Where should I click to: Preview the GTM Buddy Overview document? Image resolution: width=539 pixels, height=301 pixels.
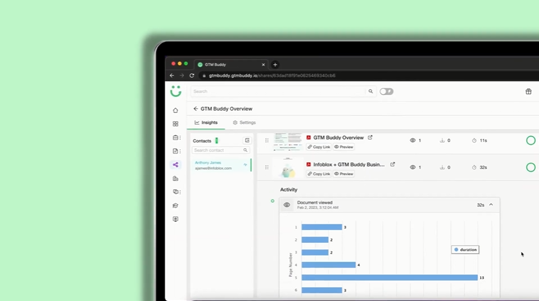coord(344,147)
